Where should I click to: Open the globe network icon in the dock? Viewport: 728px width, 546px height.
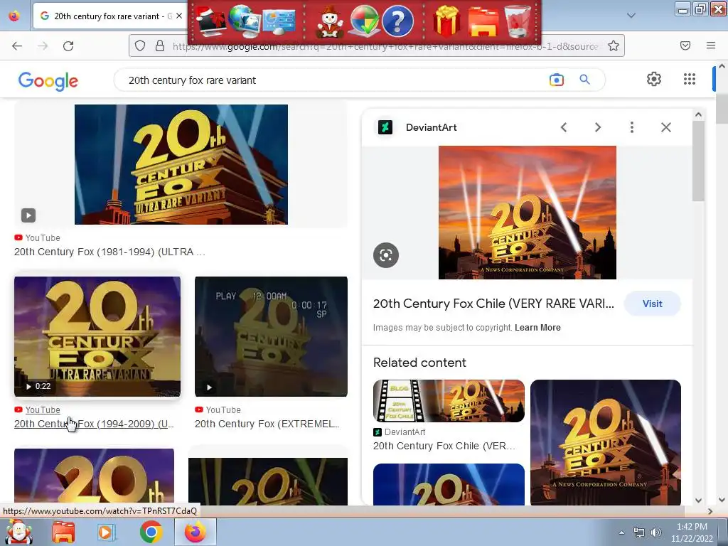pos(243,21)
